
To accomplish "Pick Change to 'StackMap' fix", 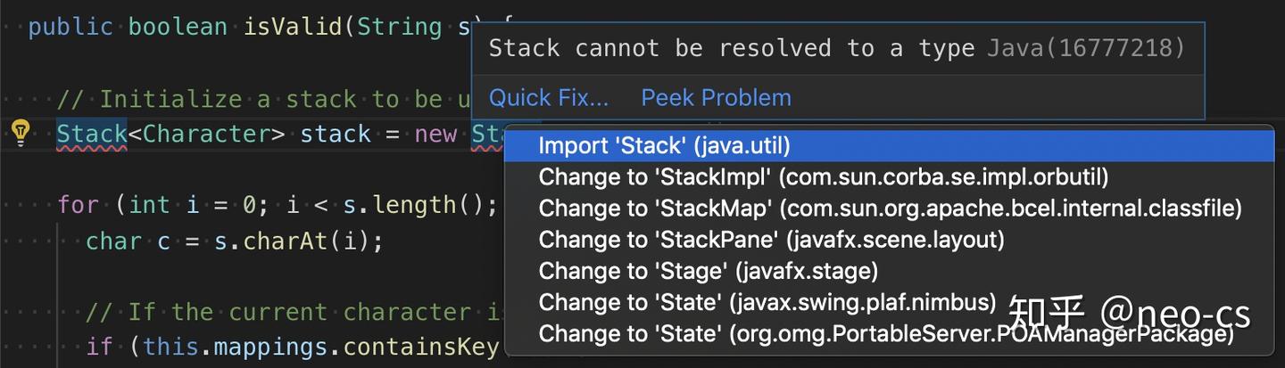I will coord(890,209).
